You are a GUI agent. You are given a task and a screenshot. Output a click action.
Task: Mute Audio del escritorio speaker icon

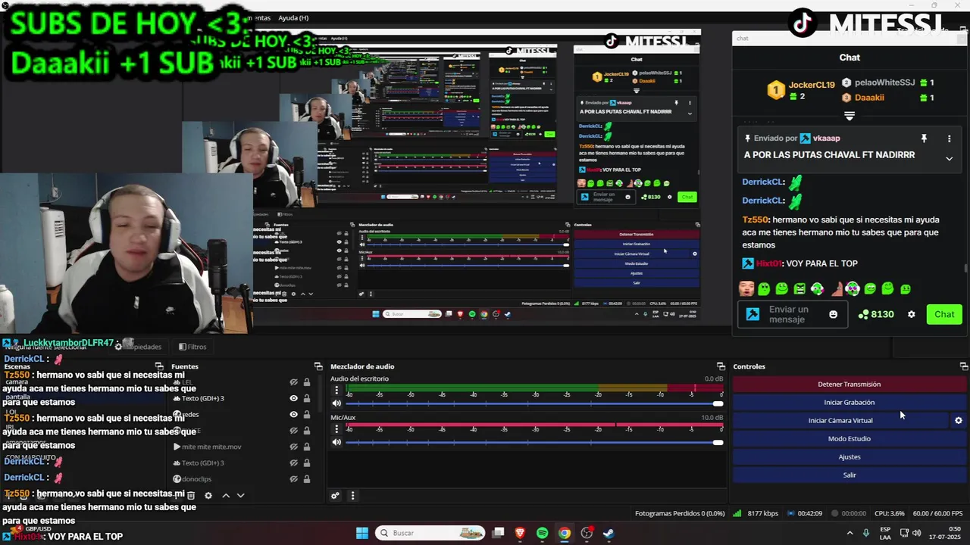pyautogui.click(x=337, y=403)
